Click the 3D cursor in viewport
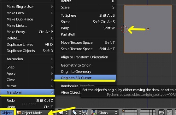 (x=124, y=29)
